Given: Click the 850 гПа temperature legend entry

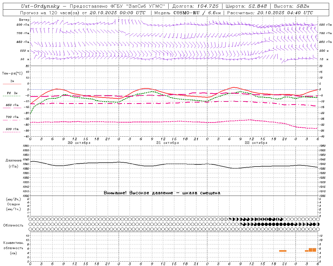Looking at the screenshot, I should click(12, 105).
